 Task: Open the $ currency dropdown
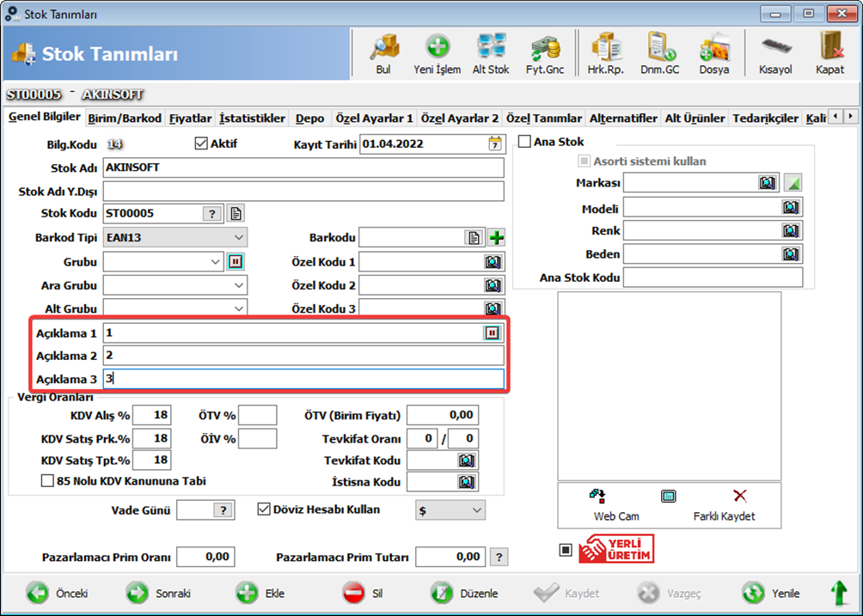click(477, 510)
